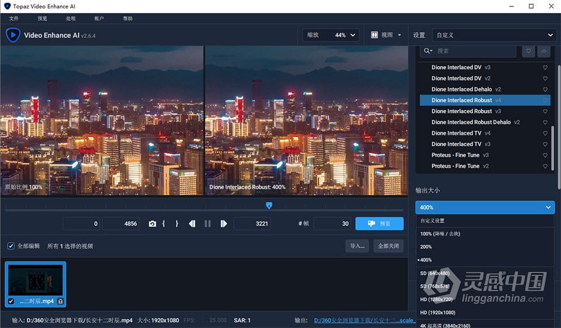
Task: Click the model list scrollbar
Action: 552,150
